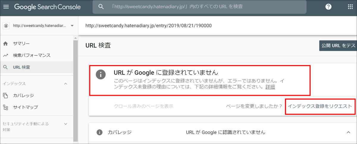Click the pages icon beside カバレッジ in the sidebar

[x=5, y=95]
